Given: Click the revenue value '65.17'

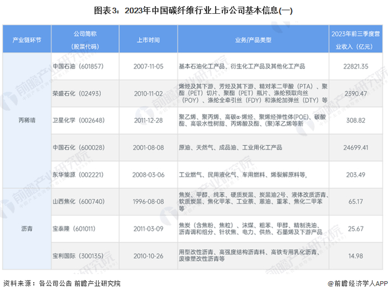Looking at the screenshot, I should (356, 202).
